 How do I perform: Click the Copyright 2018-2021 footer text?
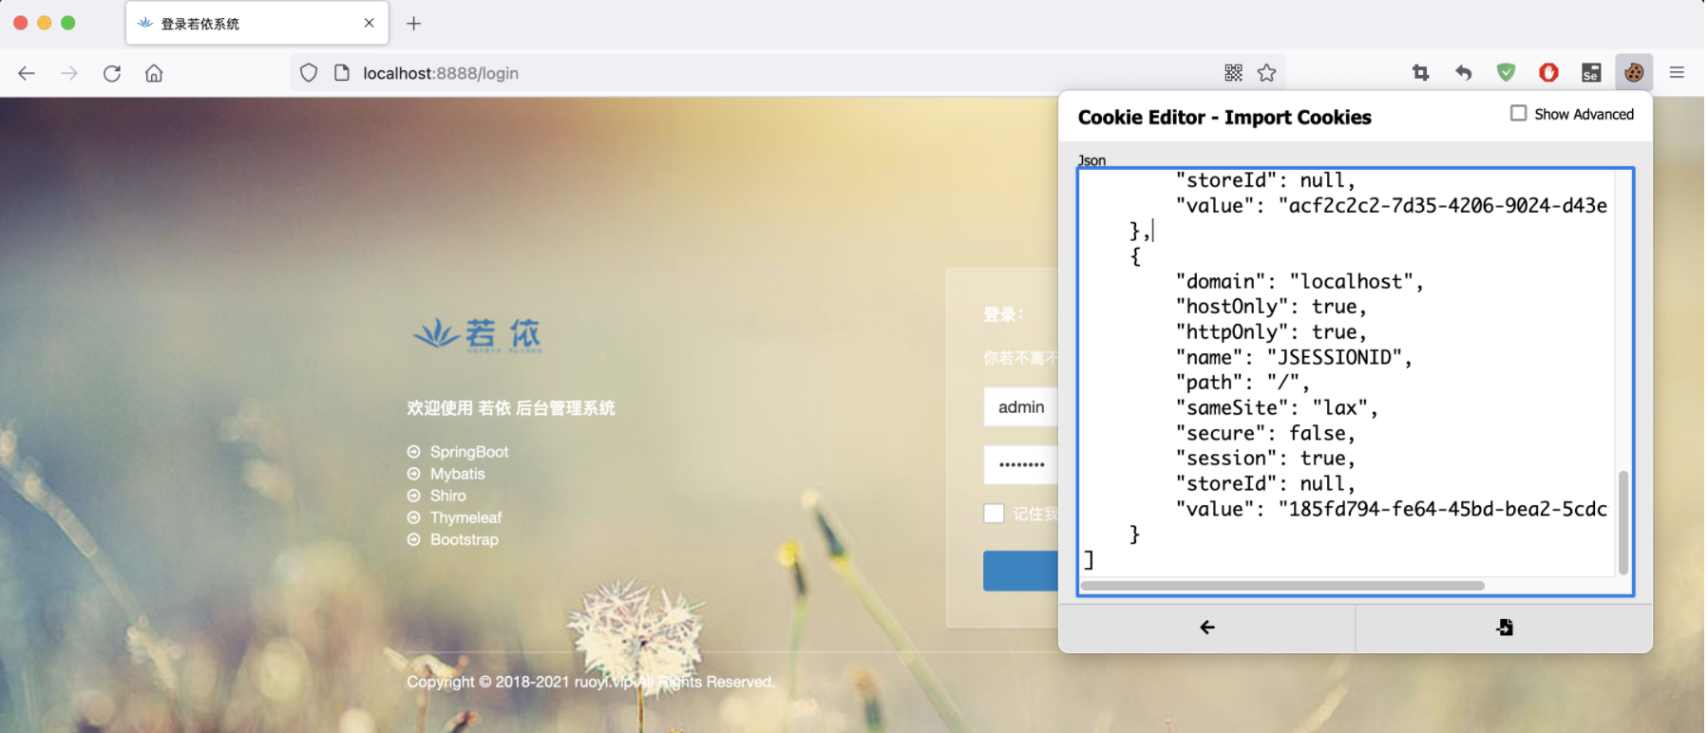pyautogui.click(x=591, y=682)
